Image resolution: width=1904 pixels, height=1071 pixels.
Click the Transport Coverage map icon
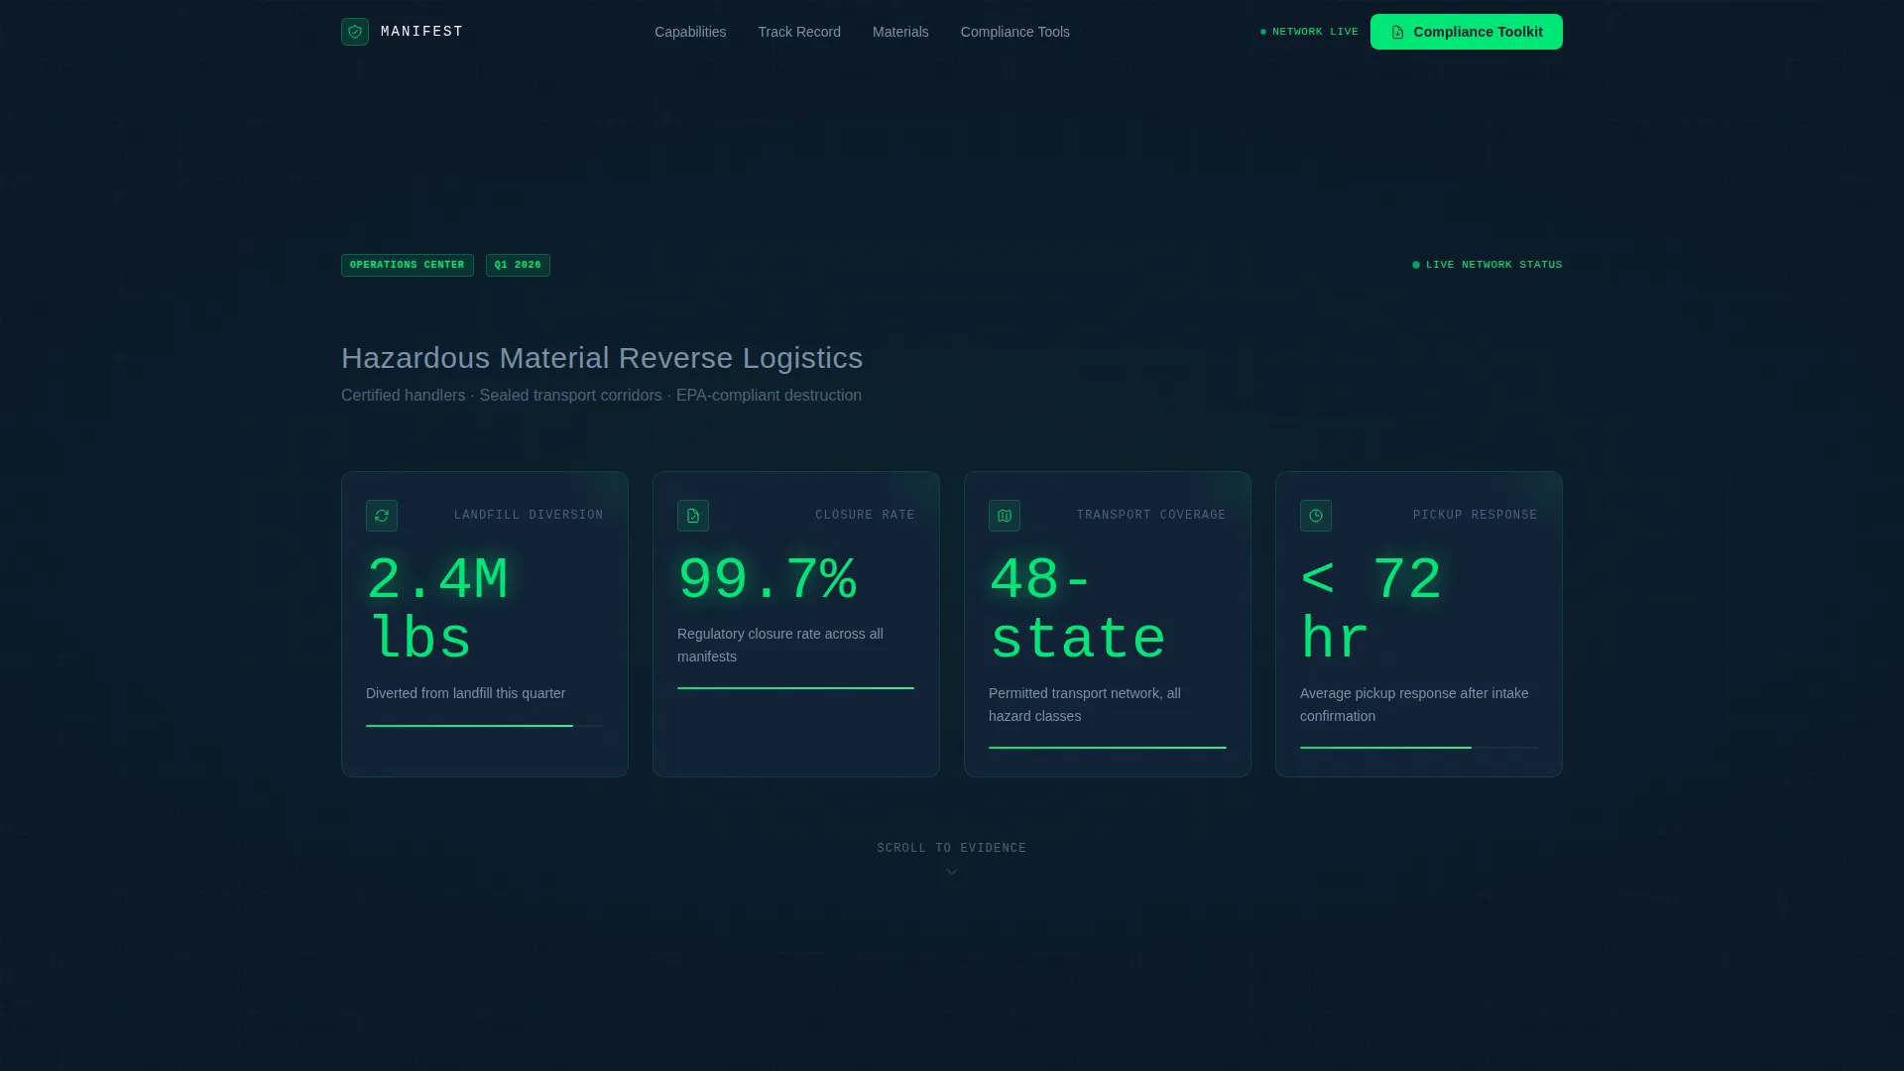1005,516
